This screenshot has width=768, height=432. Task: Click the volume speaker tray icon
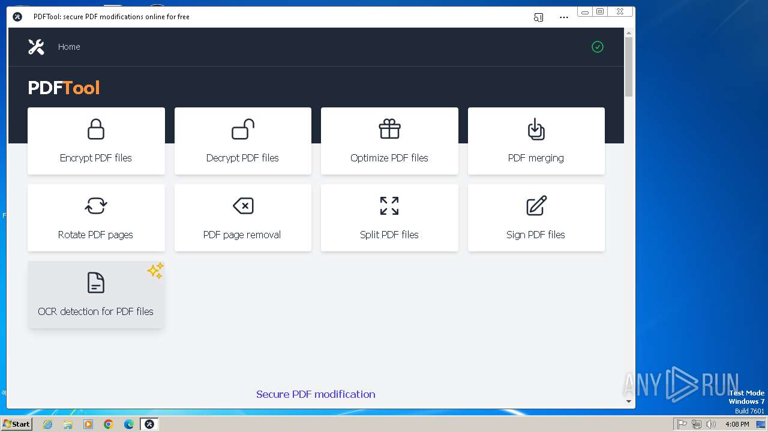tap(711, 424)
